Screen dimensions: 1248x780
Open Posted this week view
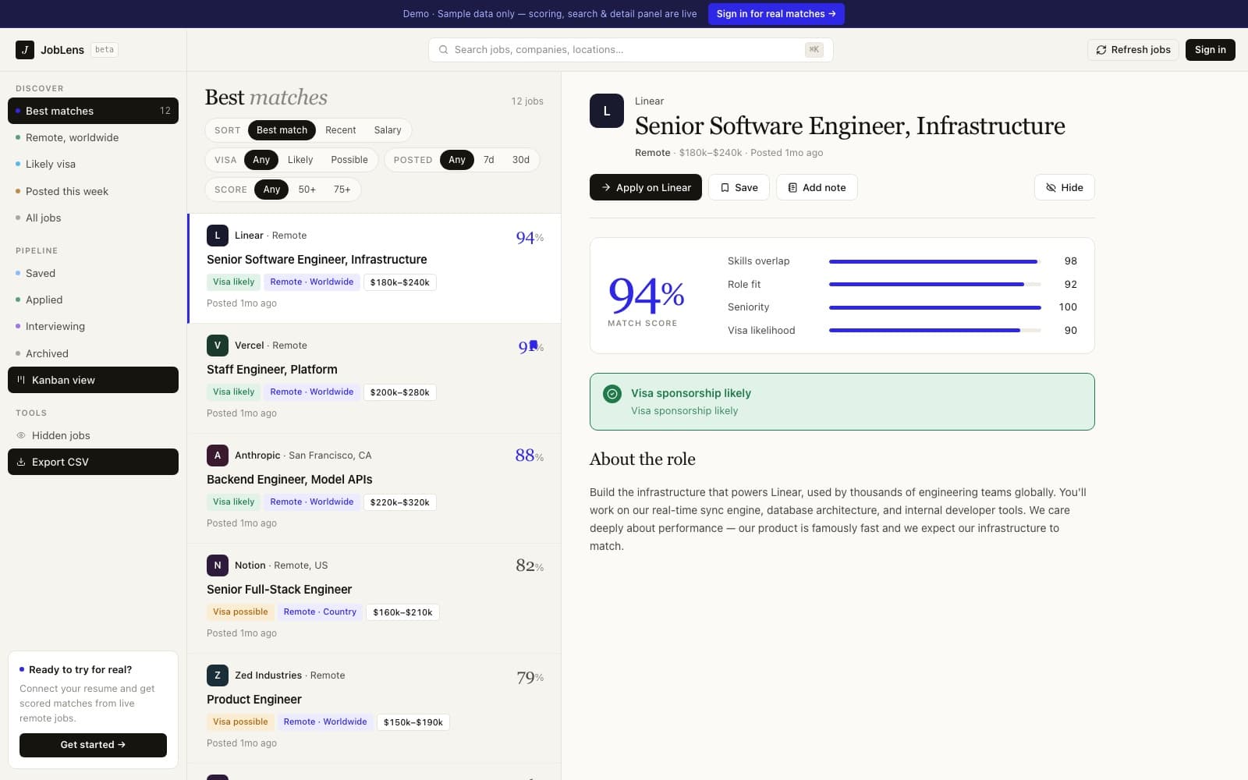[x=93, y=191]
